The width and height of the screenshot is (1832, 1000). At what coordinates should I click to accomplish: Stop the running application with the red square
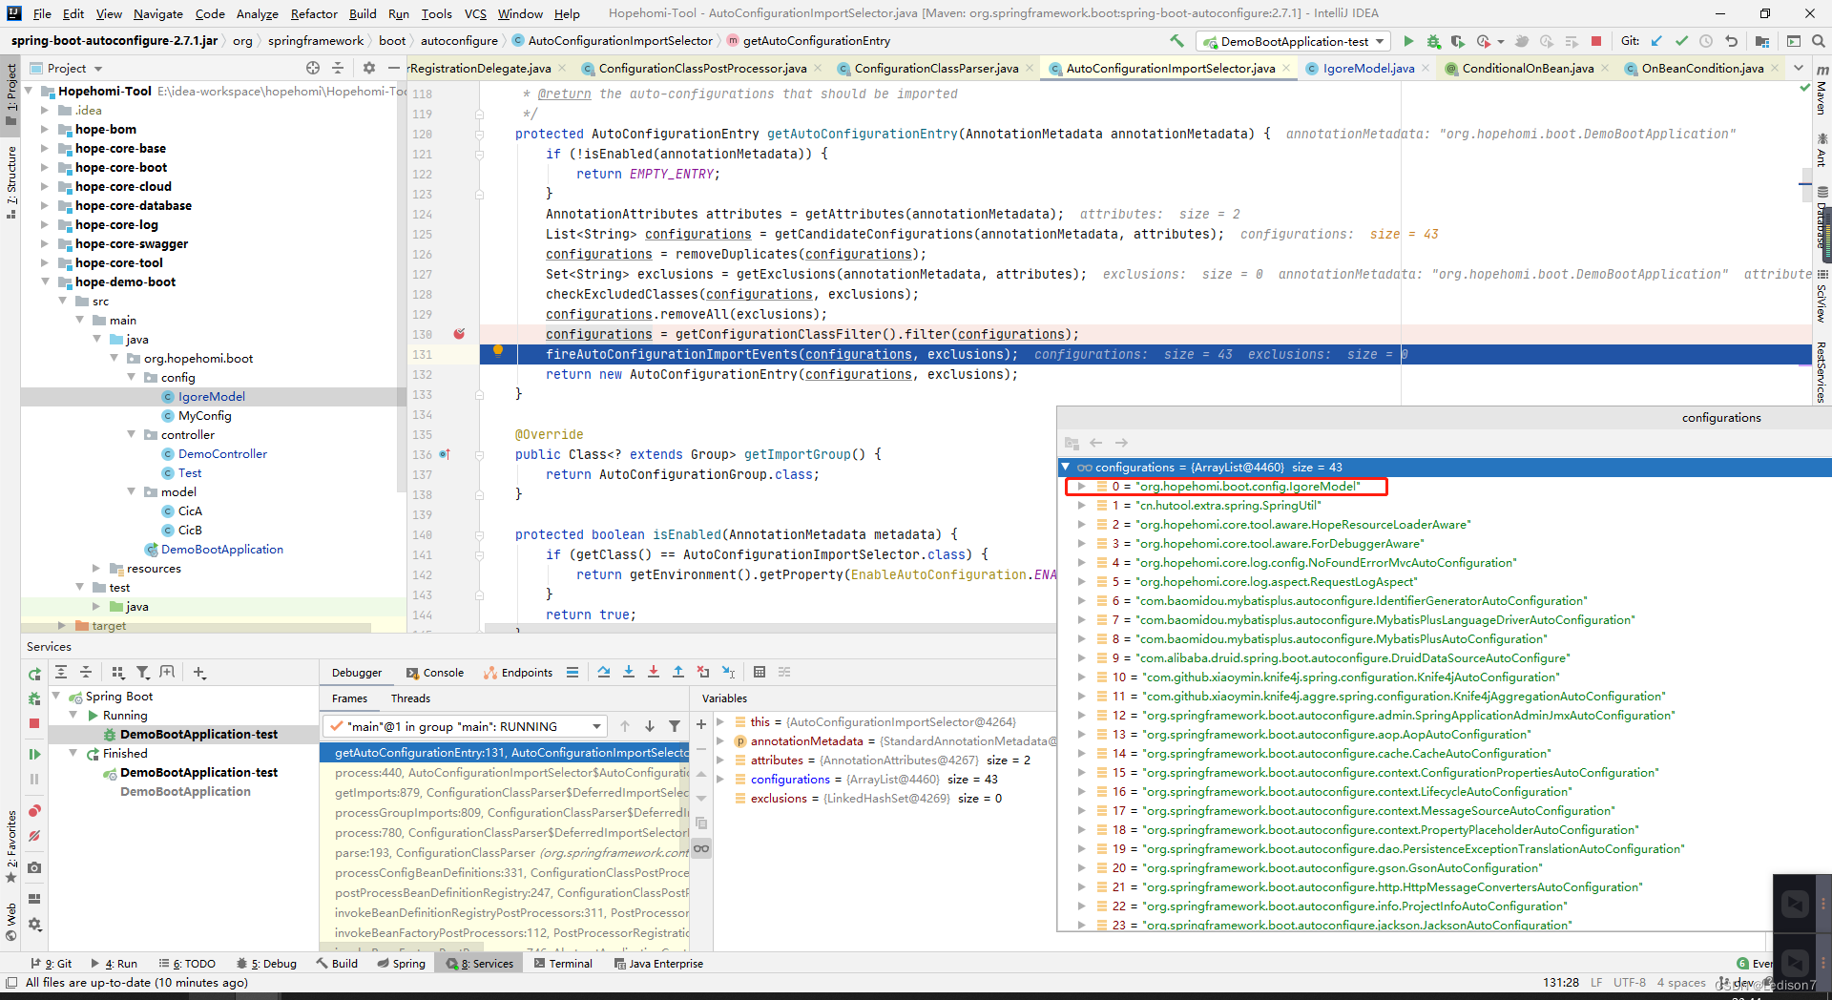pos(1596,41)
